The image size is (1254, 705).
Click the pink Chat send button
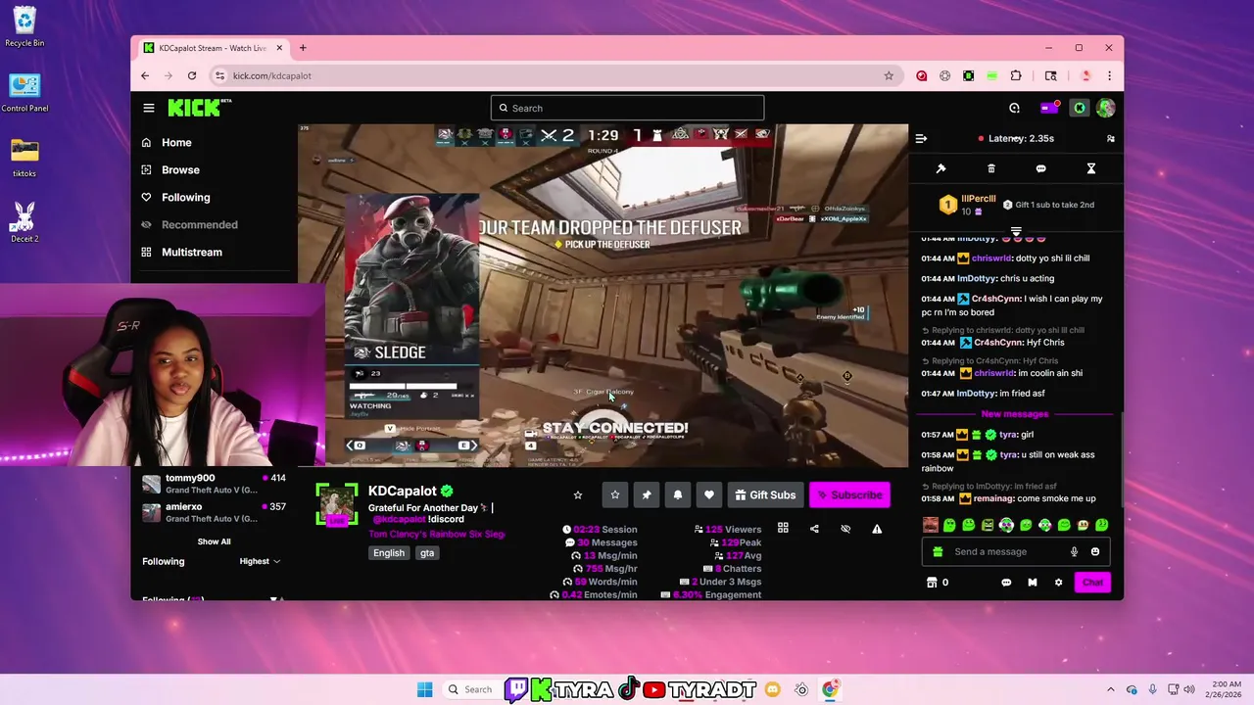click(x=1092, y=582)
